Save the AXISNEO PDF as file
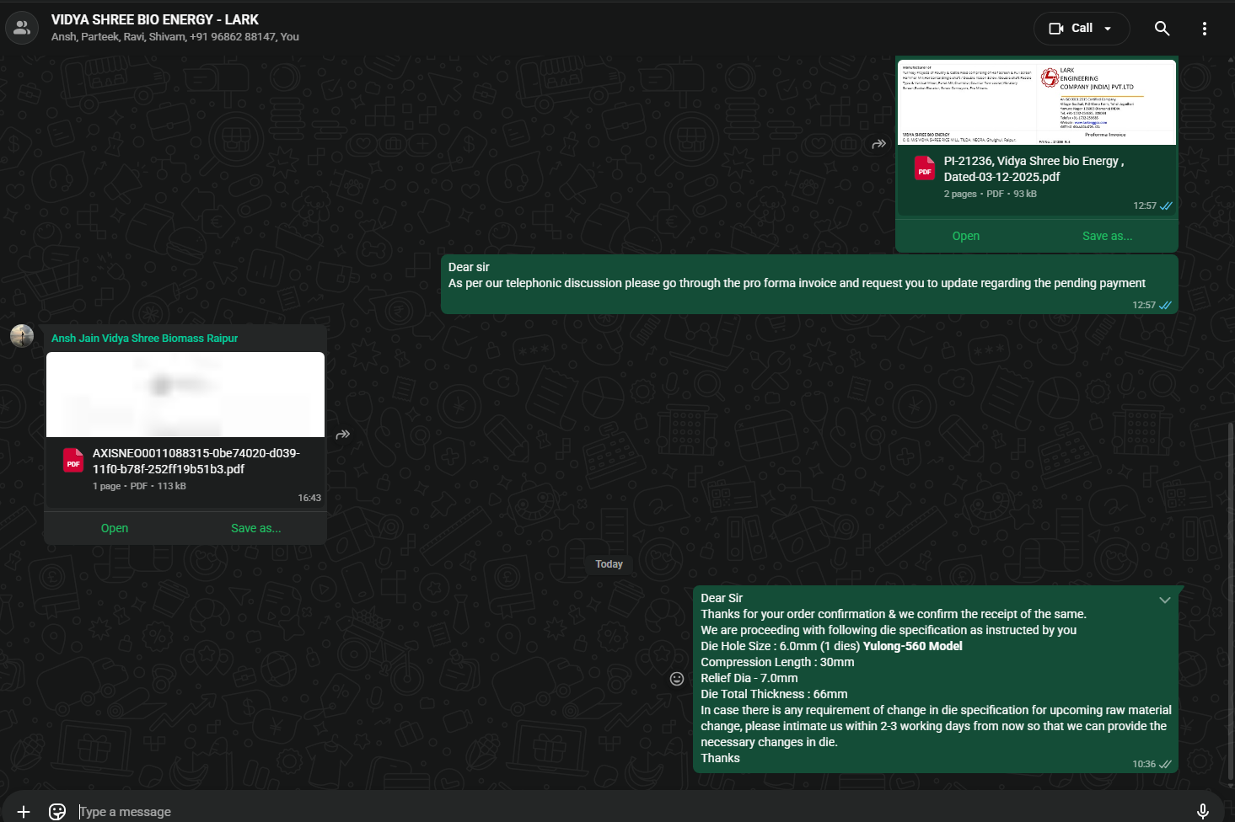The image size is (1235, 822). pyautogui.click(x=255, y=528)
